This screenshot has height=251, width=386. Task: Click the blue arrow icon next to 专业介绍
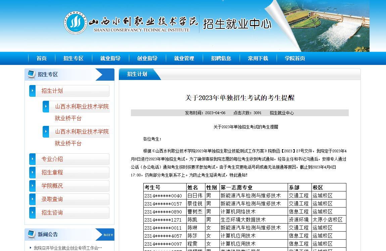[x=32, y=159]
